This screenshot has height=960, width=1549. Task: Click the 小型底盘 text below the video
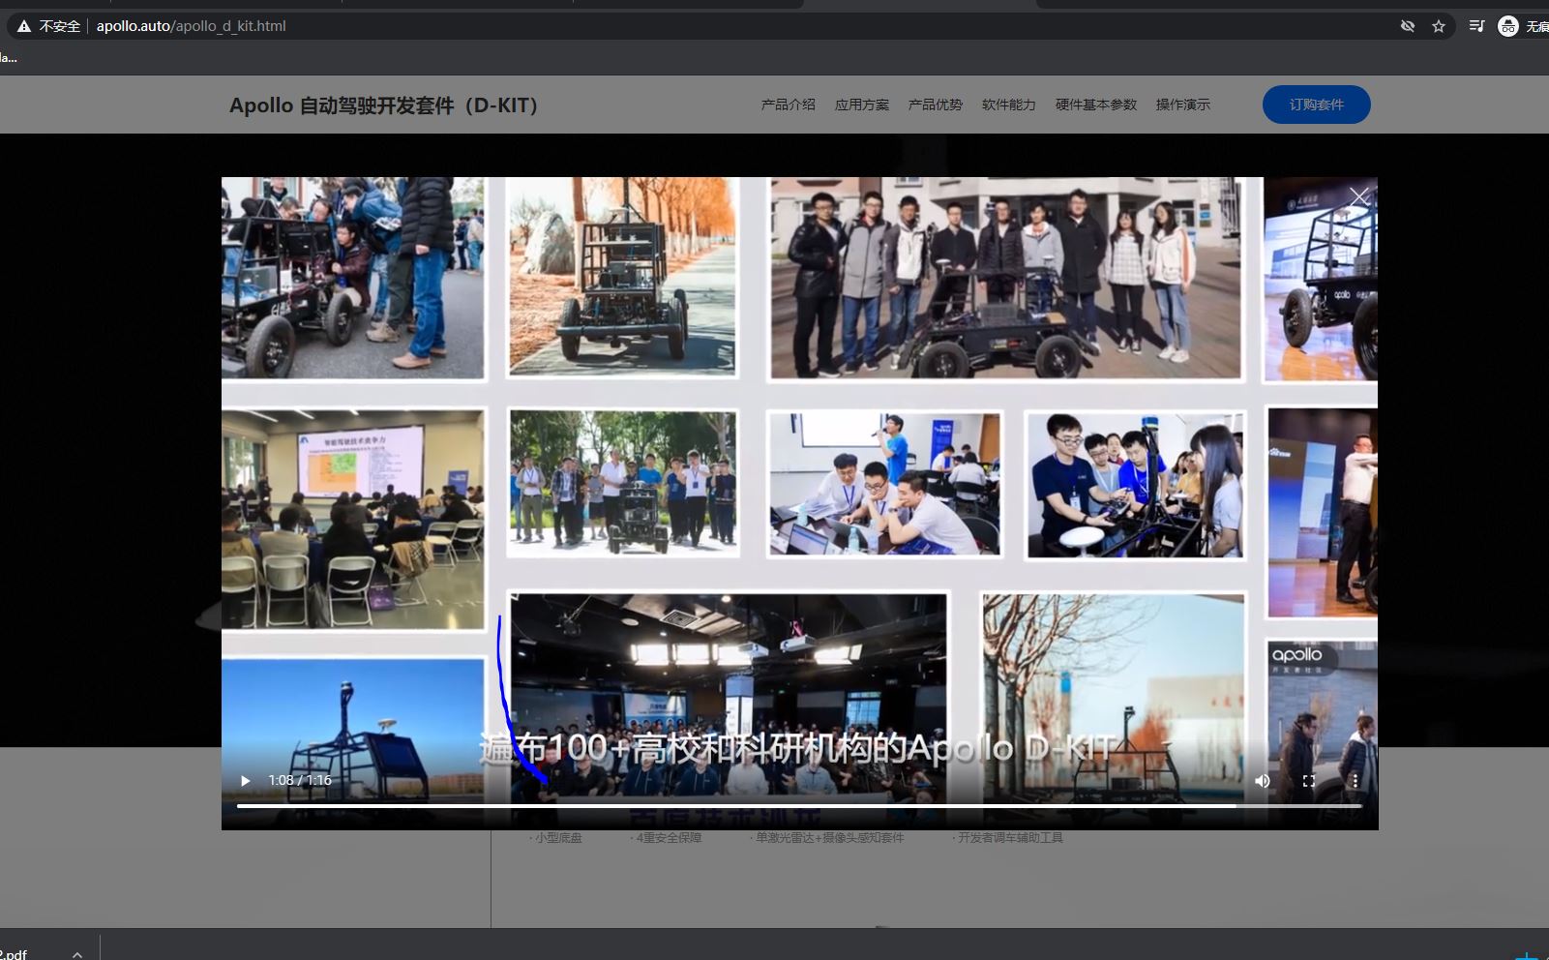tap(556, 837)
